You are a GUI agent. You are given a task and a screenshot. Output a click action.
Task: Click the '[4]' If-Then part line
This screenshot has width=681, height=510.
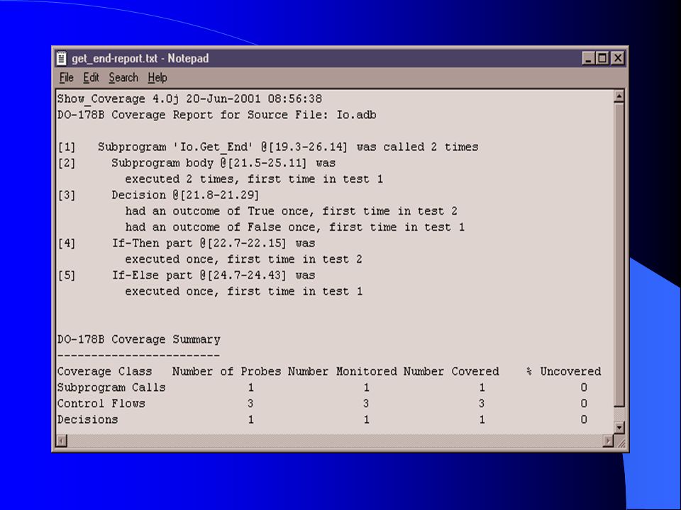[187, 243]
